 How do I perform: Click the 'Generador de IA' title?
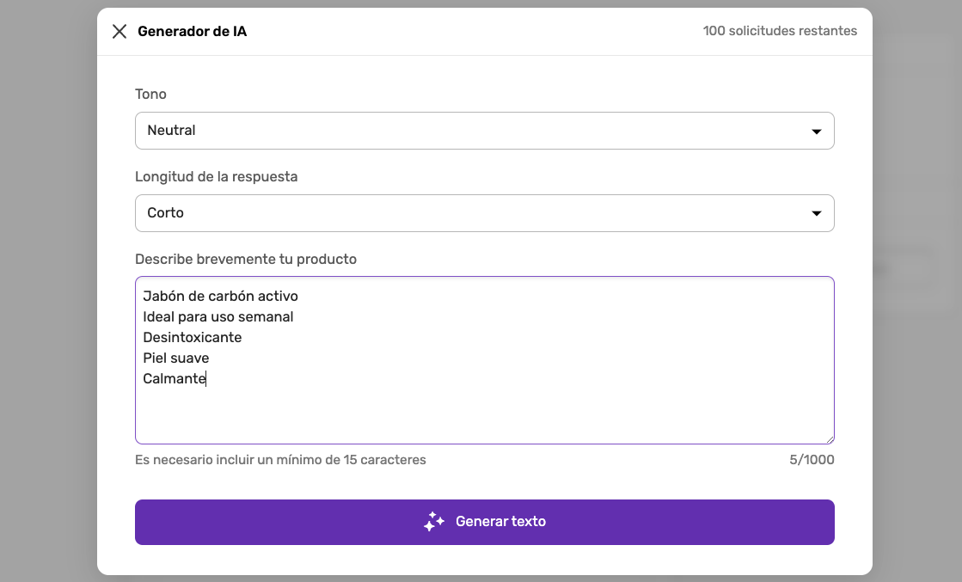192,31
